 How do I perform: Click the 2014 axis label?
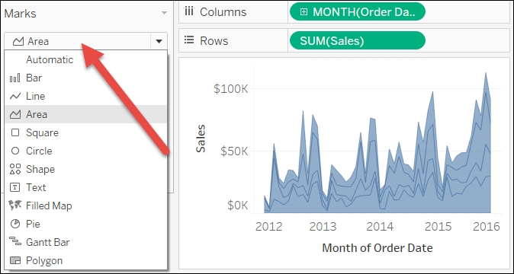coord(380,227)
